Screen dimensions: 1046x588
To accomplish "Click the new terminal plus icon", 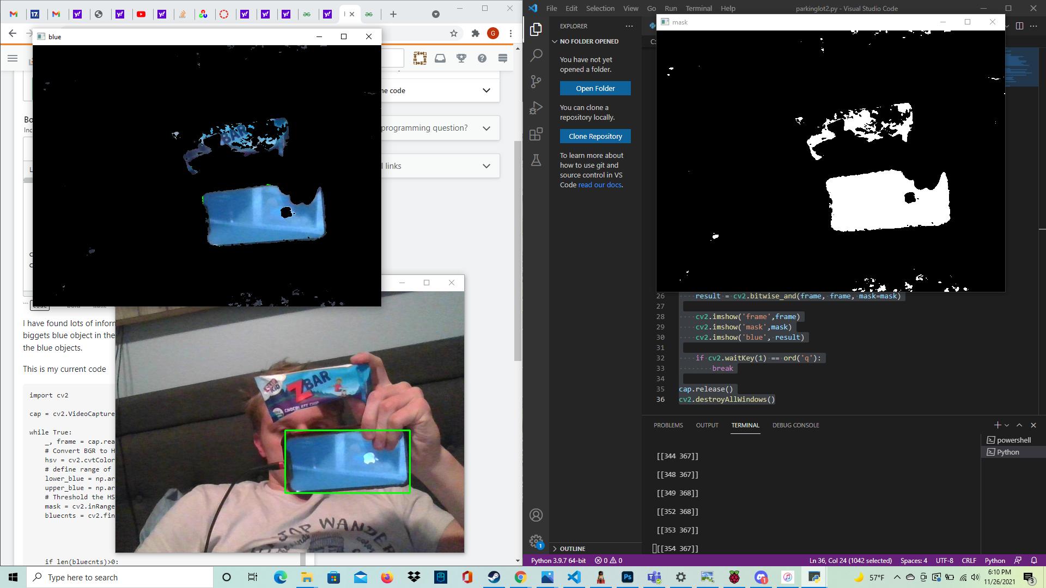I will click(x=997, y=425).
